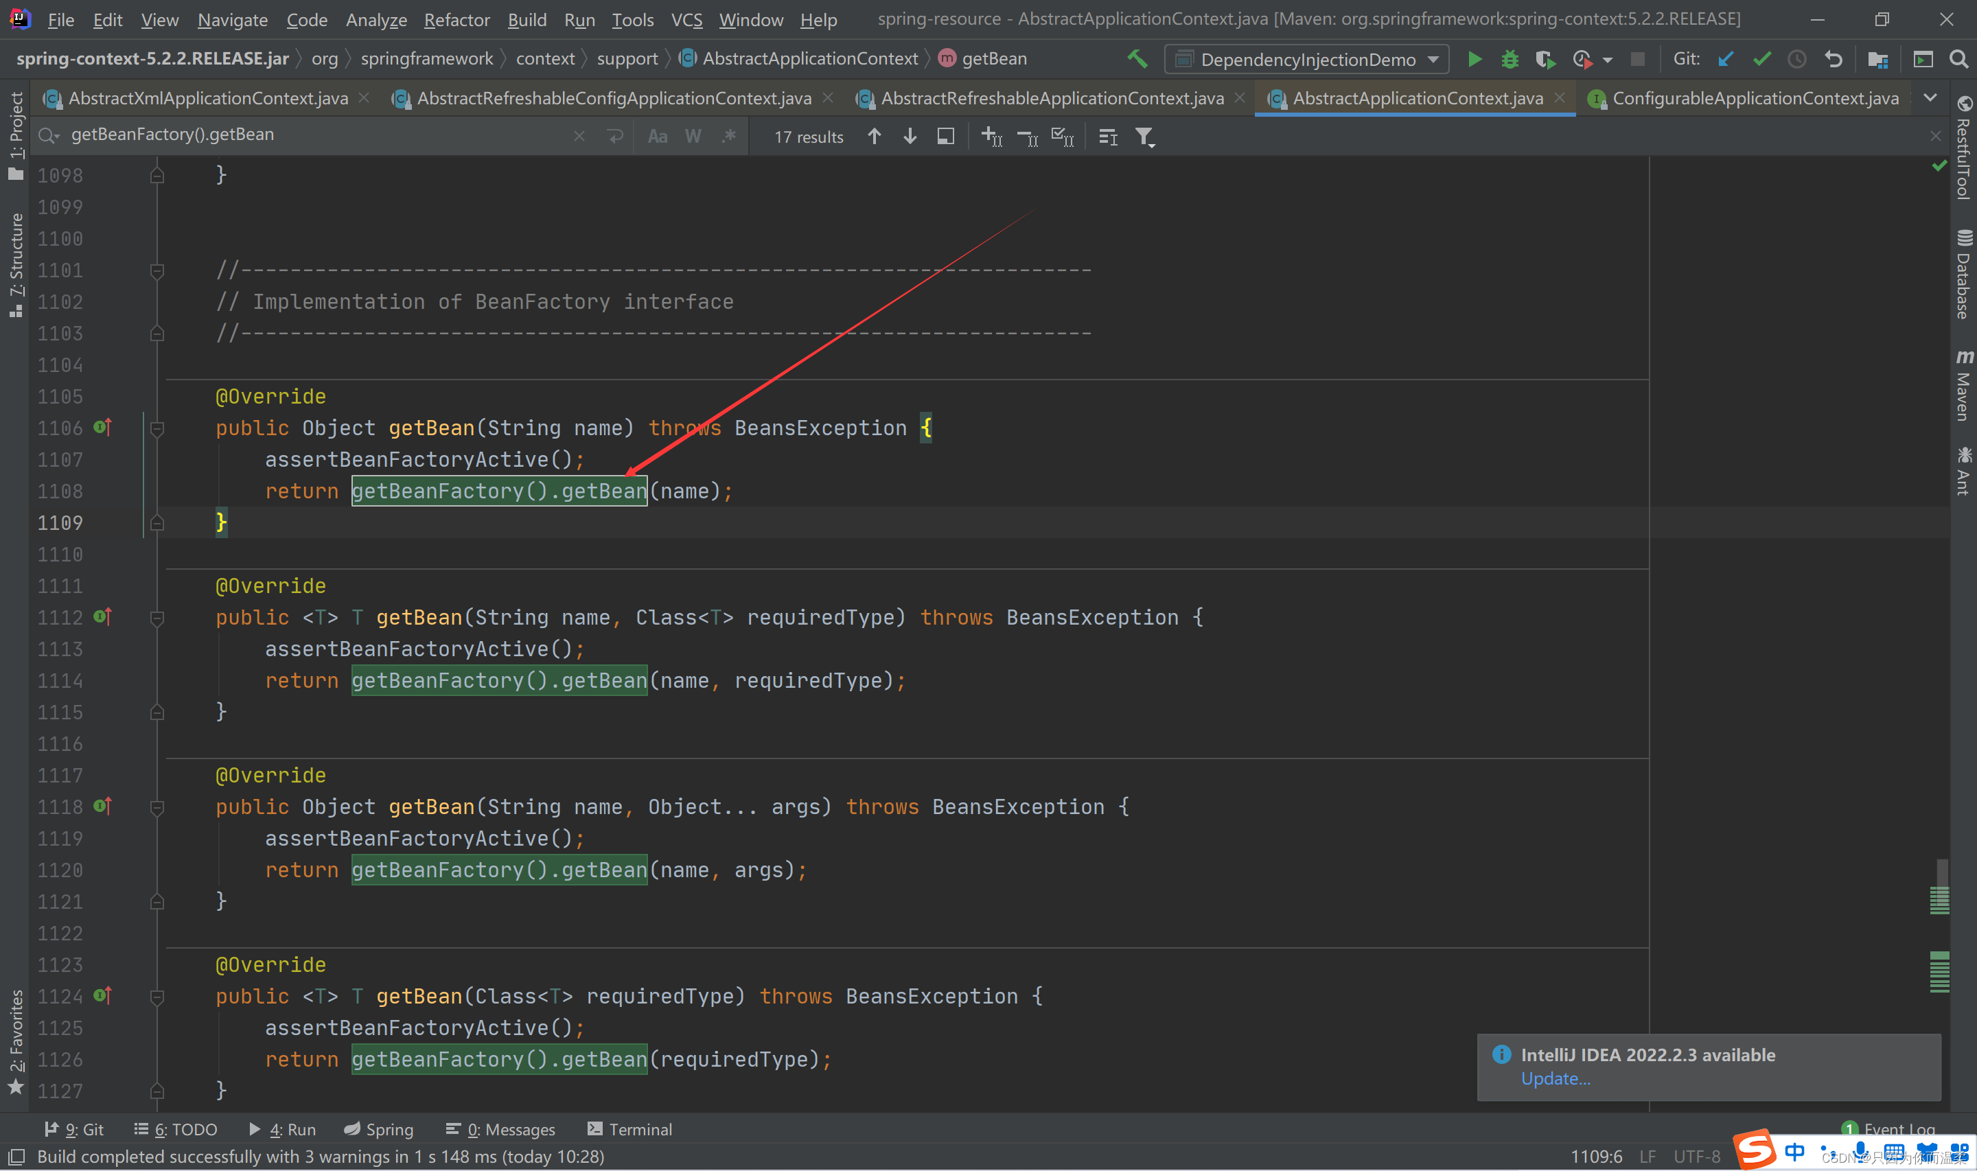
Task: Click Search Everywhere magnifier icon
Action: pyautogui.click(x=1958, y=59)
